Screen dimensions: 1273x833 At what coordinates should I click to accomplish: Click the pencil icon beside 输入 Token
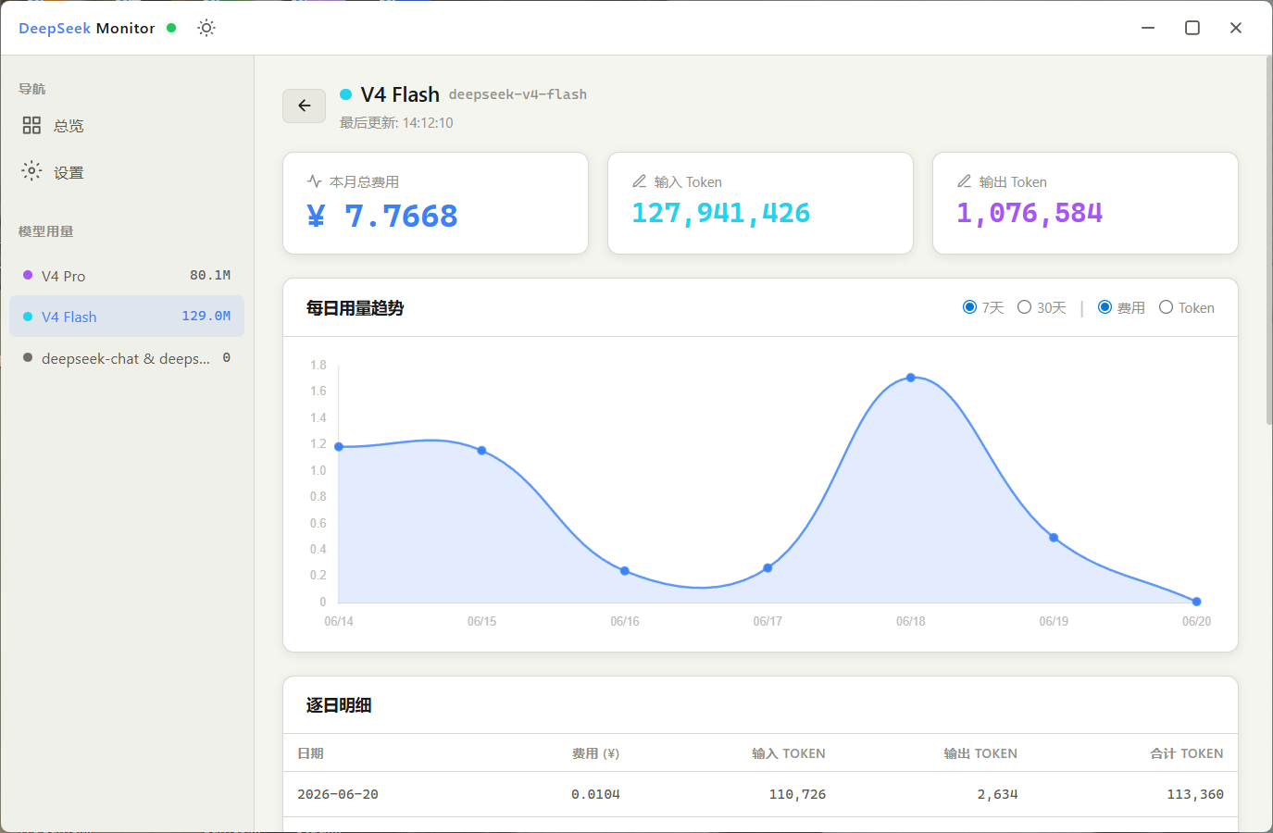click(x=640, y=181)
